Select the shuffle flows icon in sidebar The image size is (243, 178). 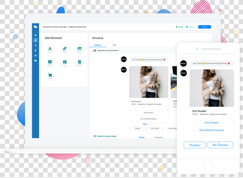(36, 40)
